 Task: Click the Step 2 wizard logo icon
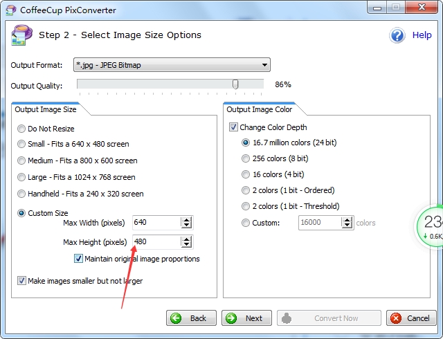pos(19,35)
